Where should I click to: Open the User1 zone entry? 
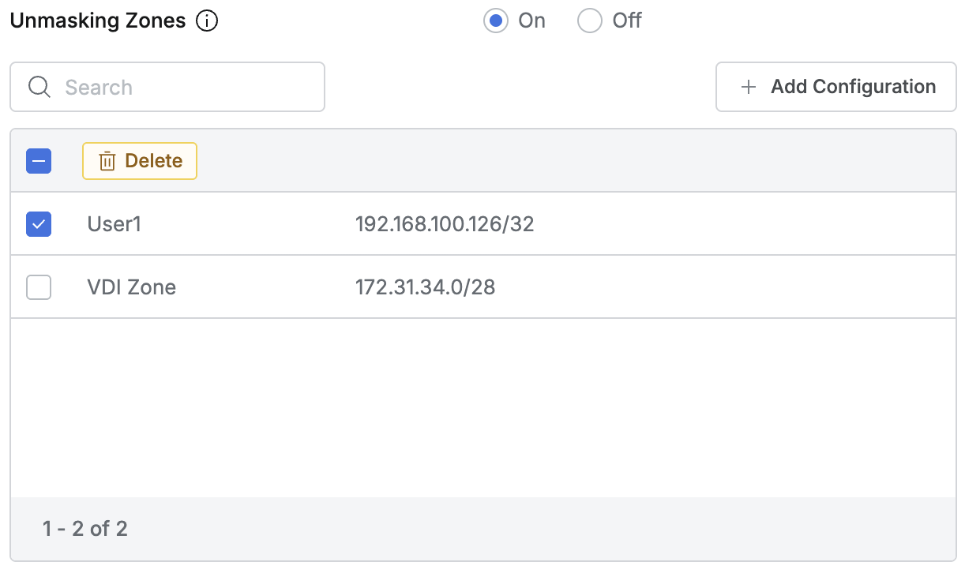115,224
